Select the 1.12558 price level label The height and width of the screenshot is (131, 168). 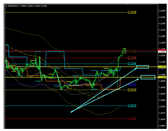132,12
